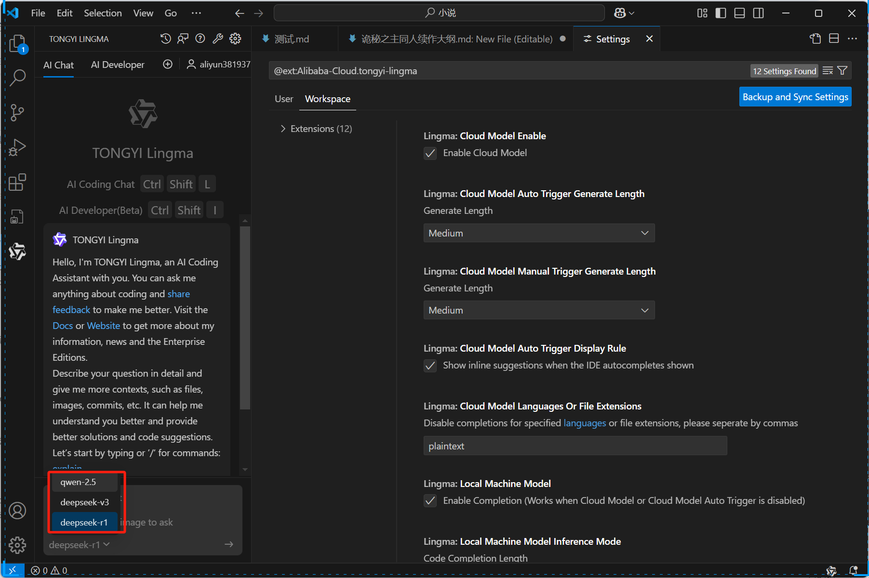Image resolution: width=869 pixels, height=578 pixels.
Task: Open Lingma chat history icon
Action: (x=166, y=39)
